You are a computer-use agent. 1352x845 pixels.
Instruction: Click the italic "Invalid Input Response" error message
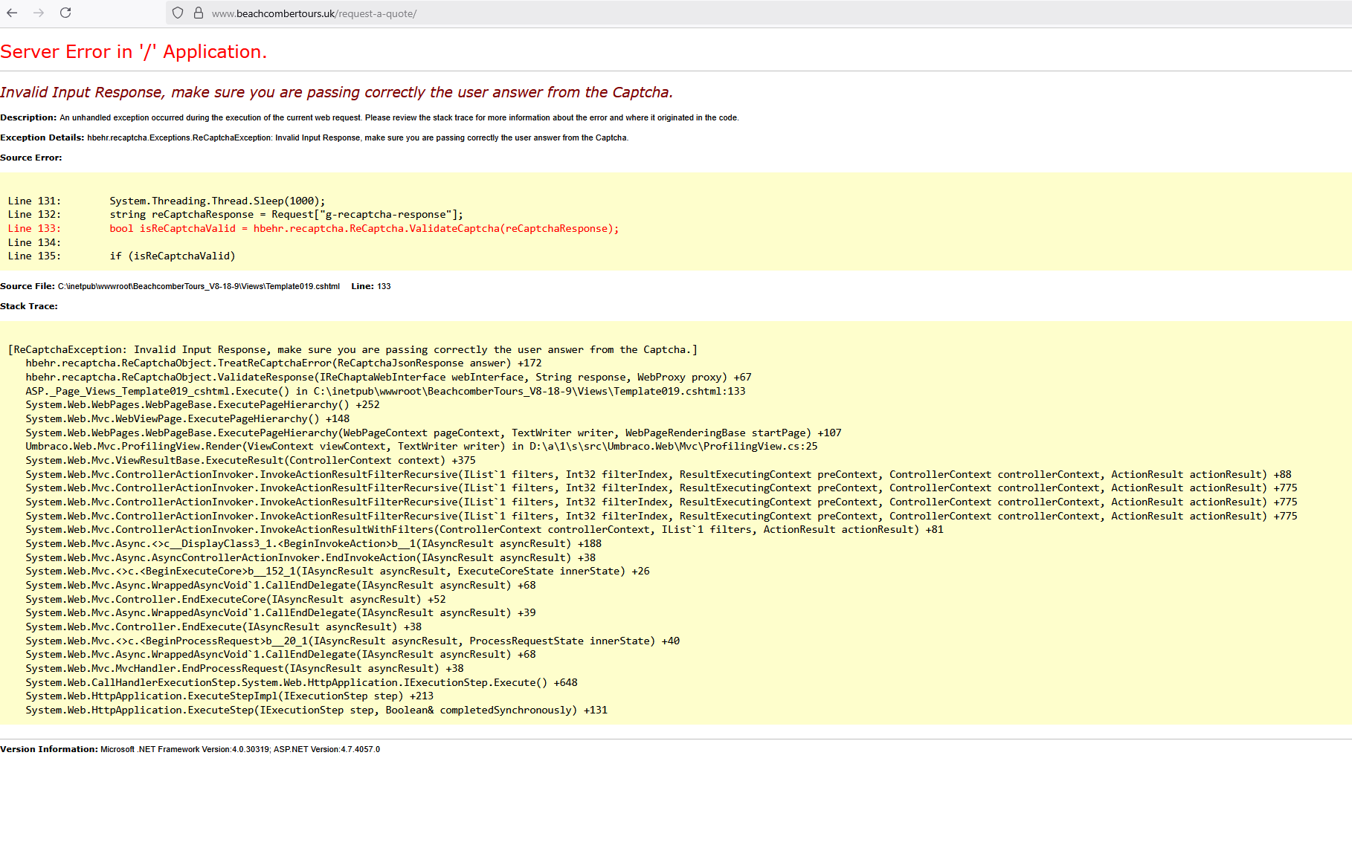336,92
